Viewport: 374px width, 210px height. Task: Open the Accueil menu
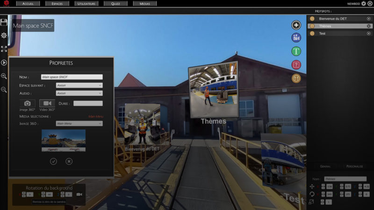tap(28, 4)
